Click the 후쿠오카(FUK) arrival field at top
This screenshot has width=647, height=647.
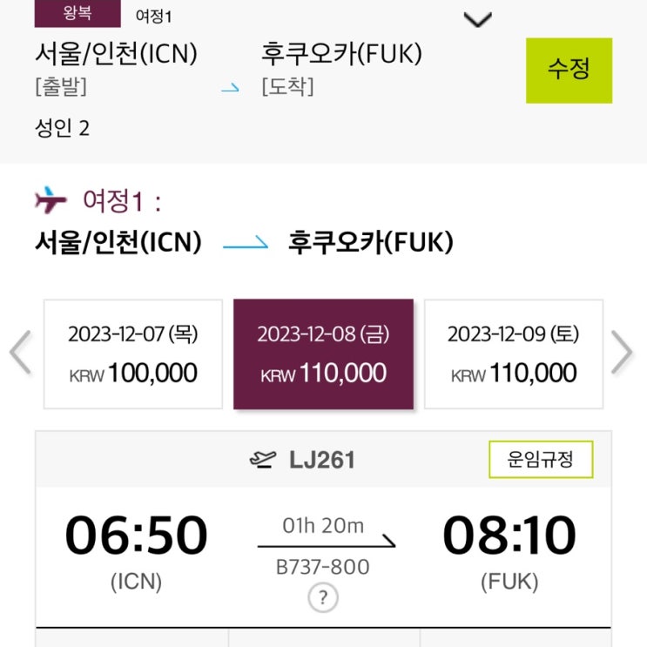click(341, 54)
